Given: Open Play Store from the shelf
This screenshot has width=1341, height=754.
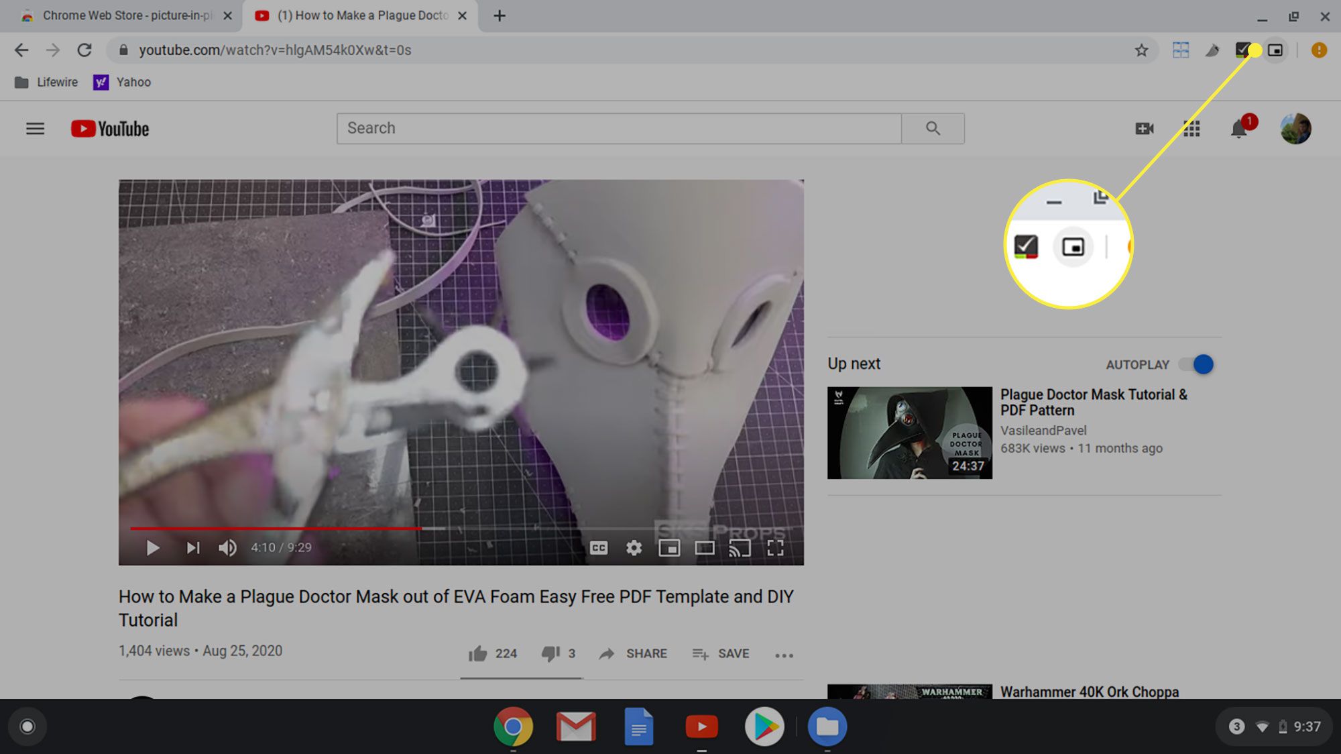Looking at the screenshot, I should tap(764, 726).
